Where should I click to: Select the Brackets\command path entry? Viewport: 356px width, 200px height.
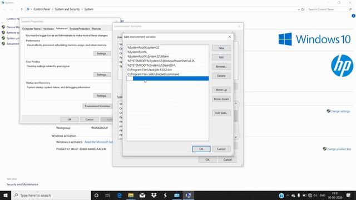point(167,74)
